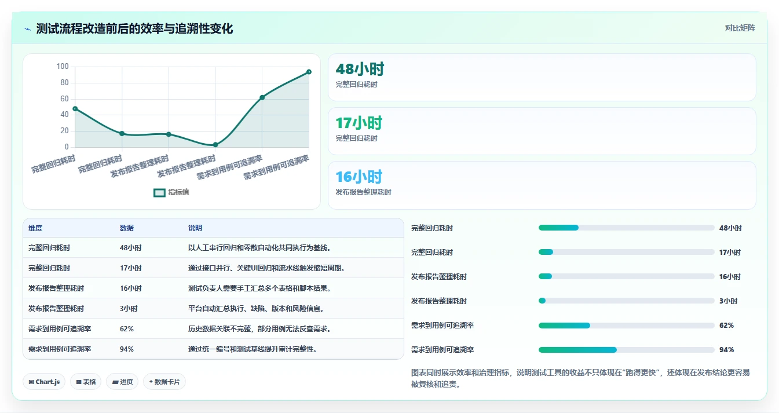Click the lowest chart data point at 3
Image resolution: width=779 pixels, height=413 pixels.
215,145
